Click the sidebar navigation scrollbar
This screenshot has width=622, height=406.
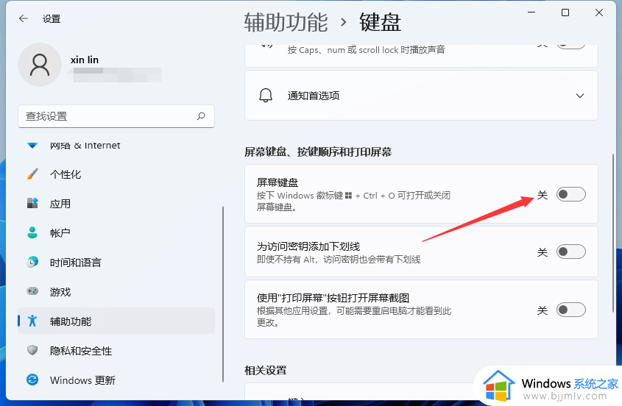pyautogui.click(x=223, y=293)
